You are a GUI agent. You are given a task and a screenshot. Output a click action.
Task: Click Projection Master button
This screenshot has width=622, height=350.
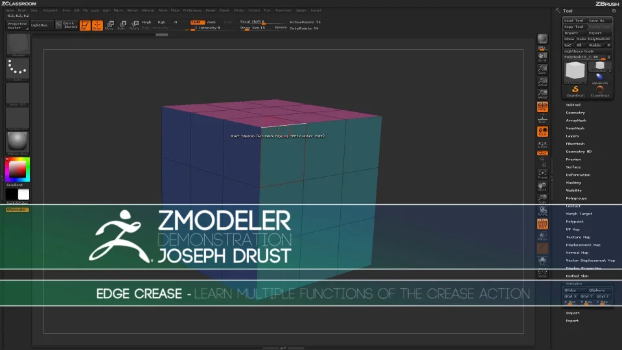click(17, 25)
